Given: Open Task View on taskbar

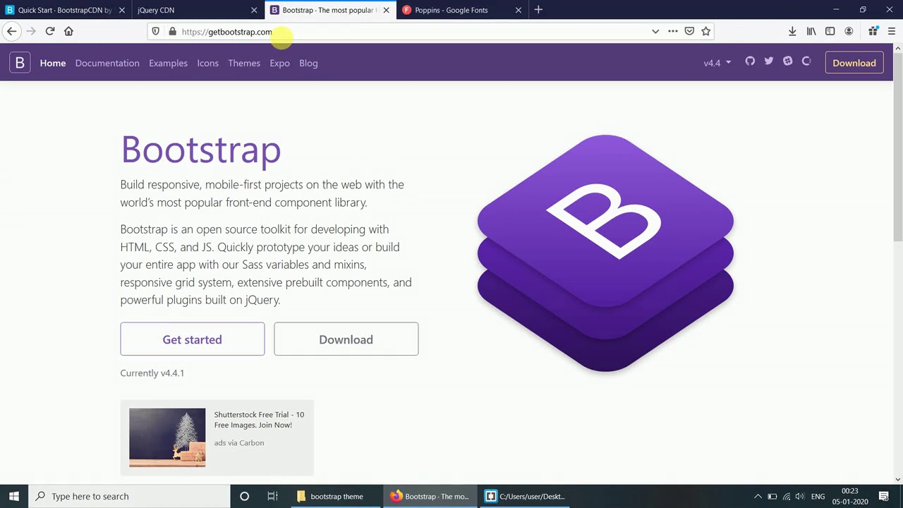Looking at the screenshot, I should click(x=272, y=496).
